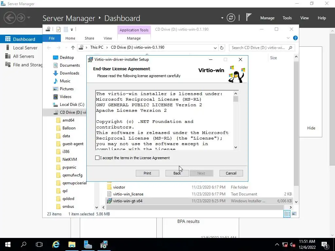Viewport: 335px width, 251px height.
Task: Click the muted volume tray icon
Action: (x=293, y=244)
